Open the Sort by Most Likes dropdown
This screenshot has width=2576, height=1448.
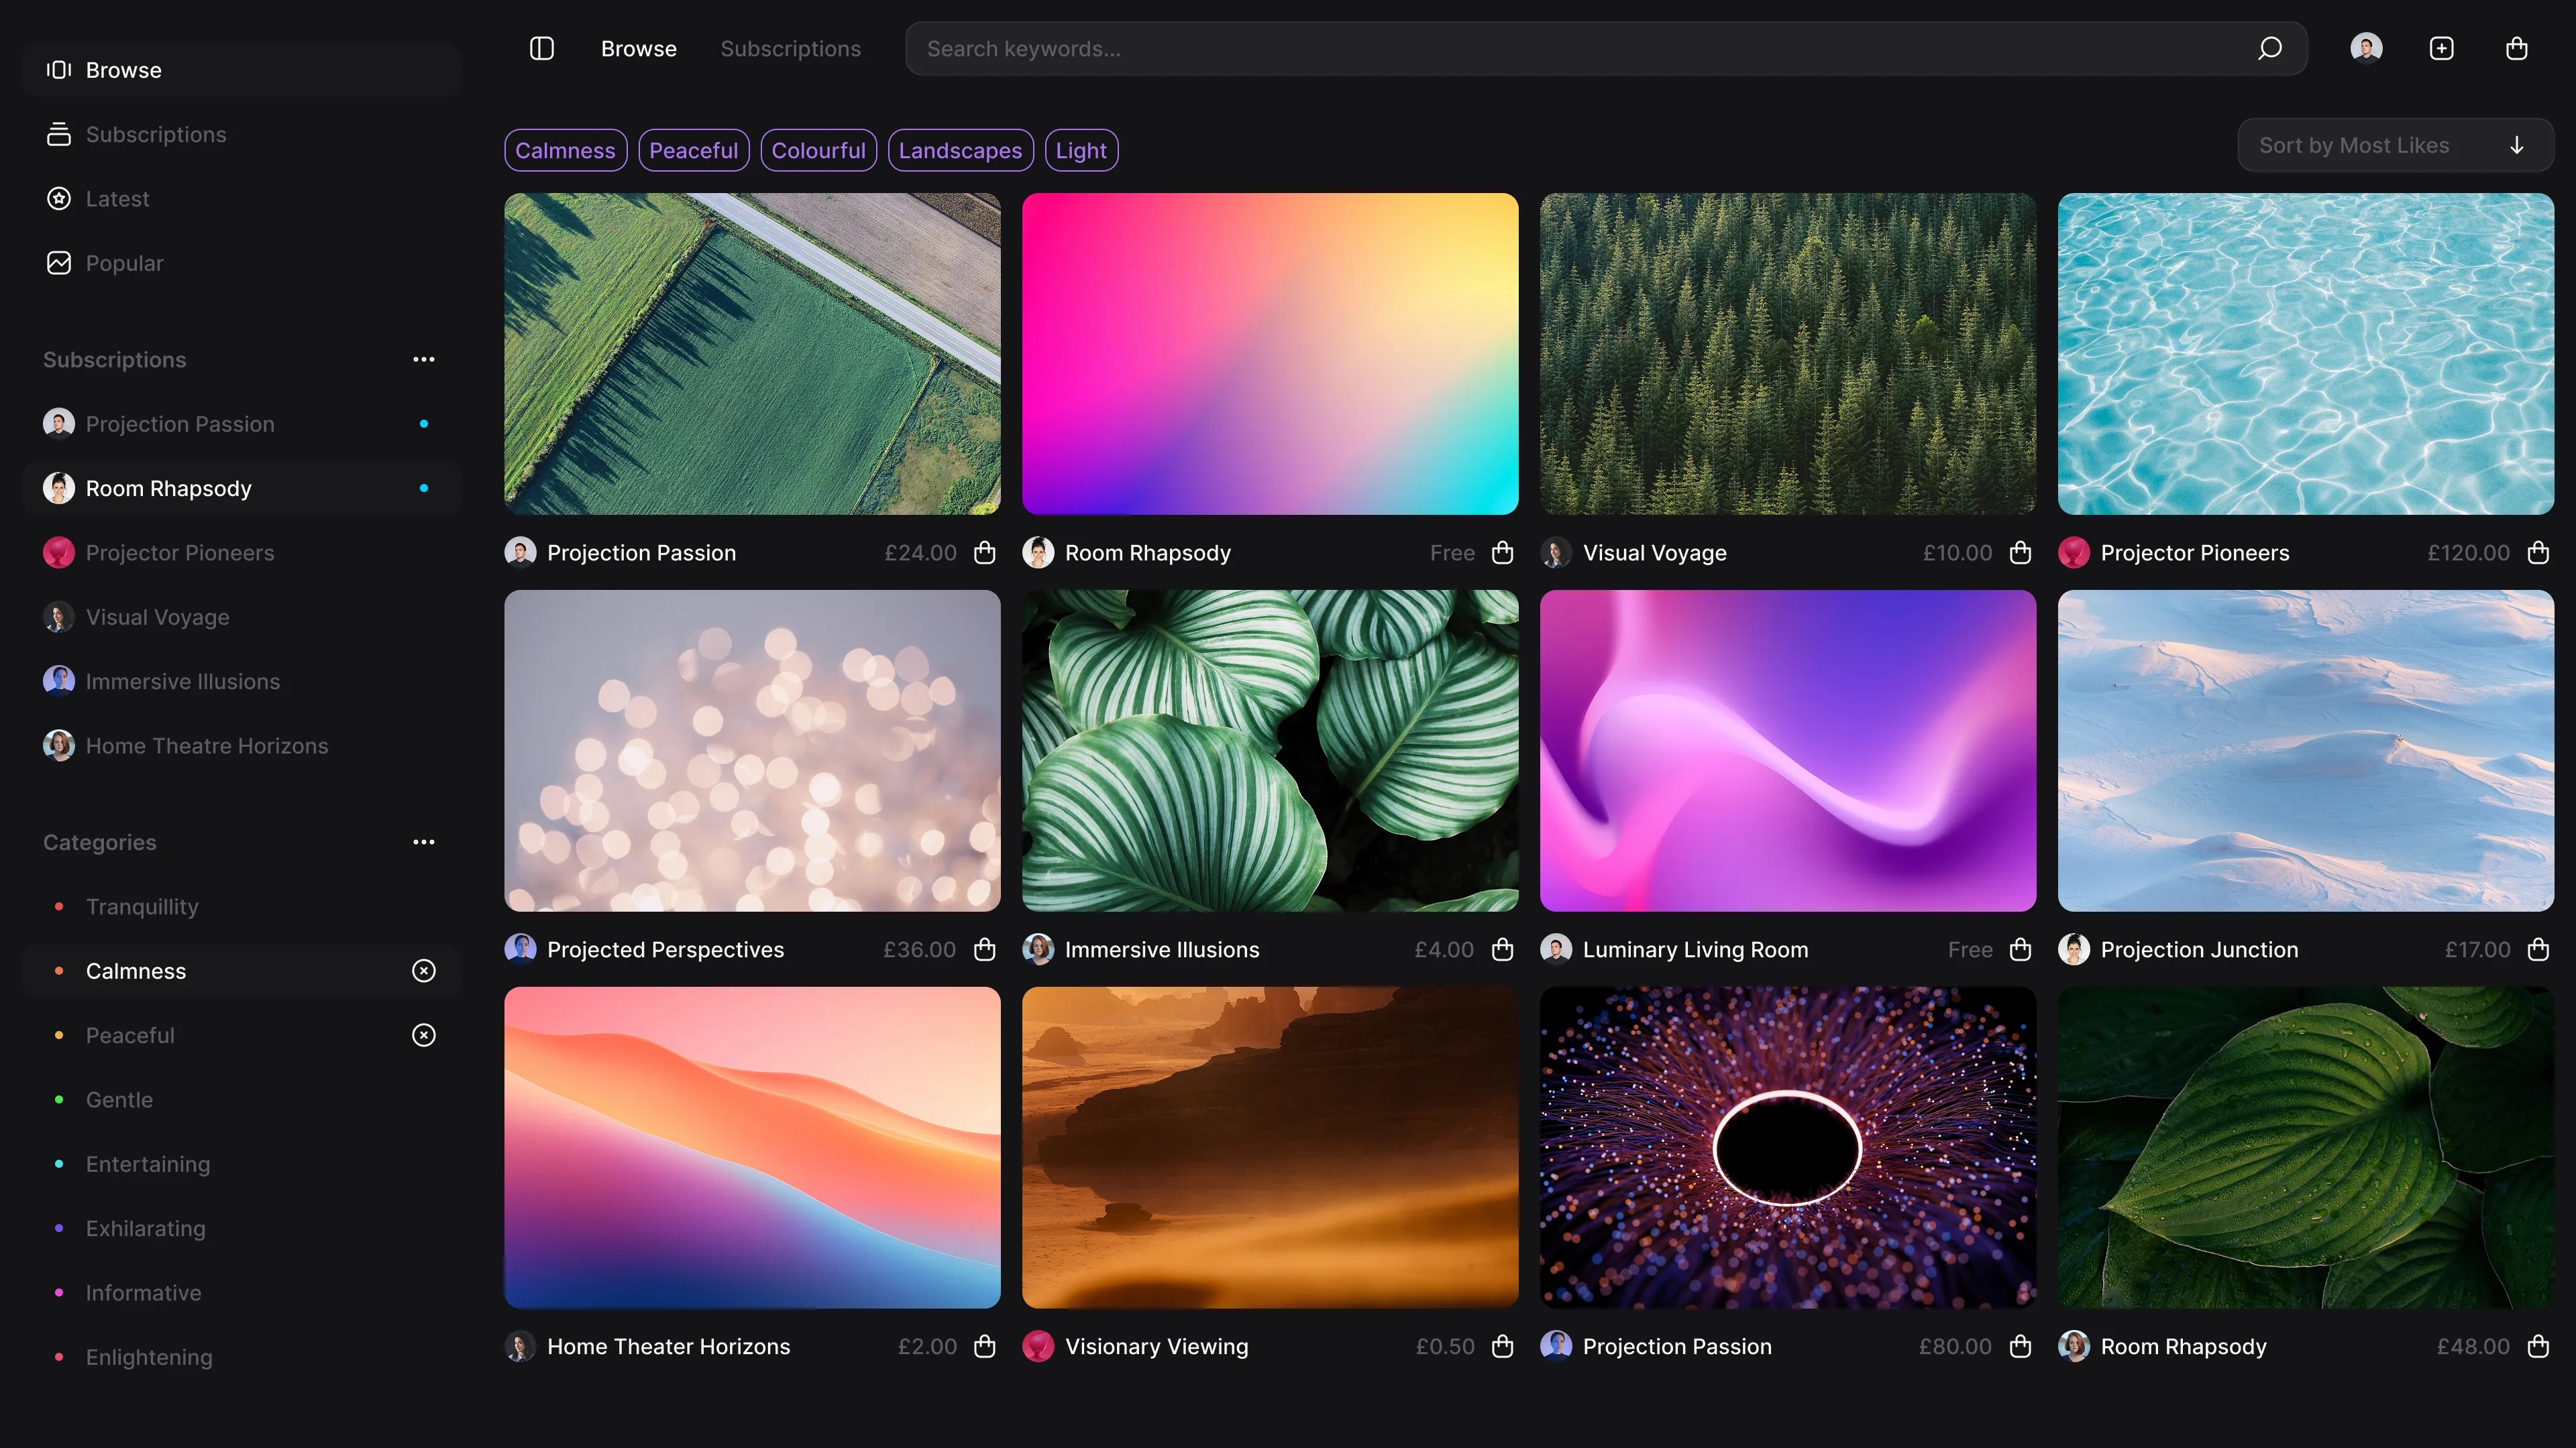[2396, 145]
